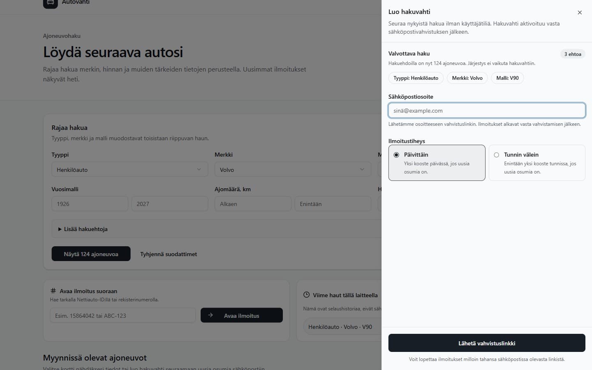Screen dimensions: 592x370
Task: Click the clock icon beside Viime haut
Action: coord(306,295)
